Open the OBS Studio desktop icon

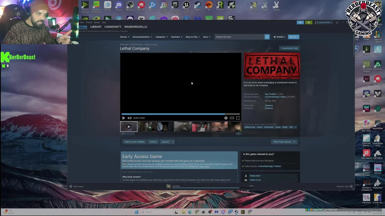[130, 6]
